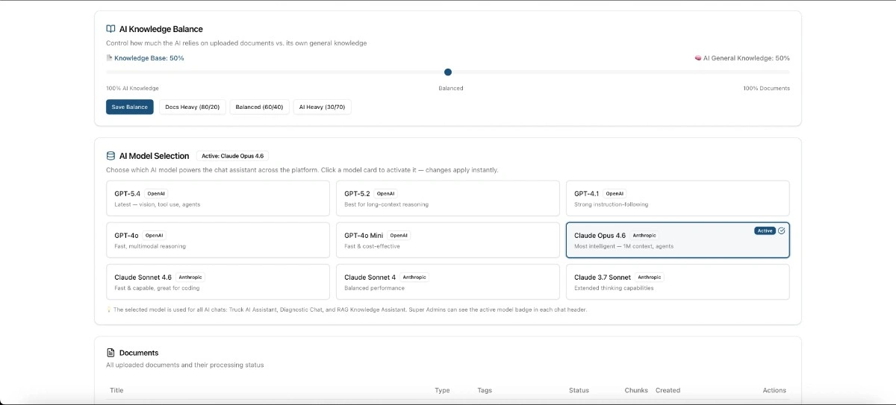This screenshot has width=896, height=405.
Task: Click the 'Most intelligent — 1M context, agents' text
Action: click(x=623, y=246)
